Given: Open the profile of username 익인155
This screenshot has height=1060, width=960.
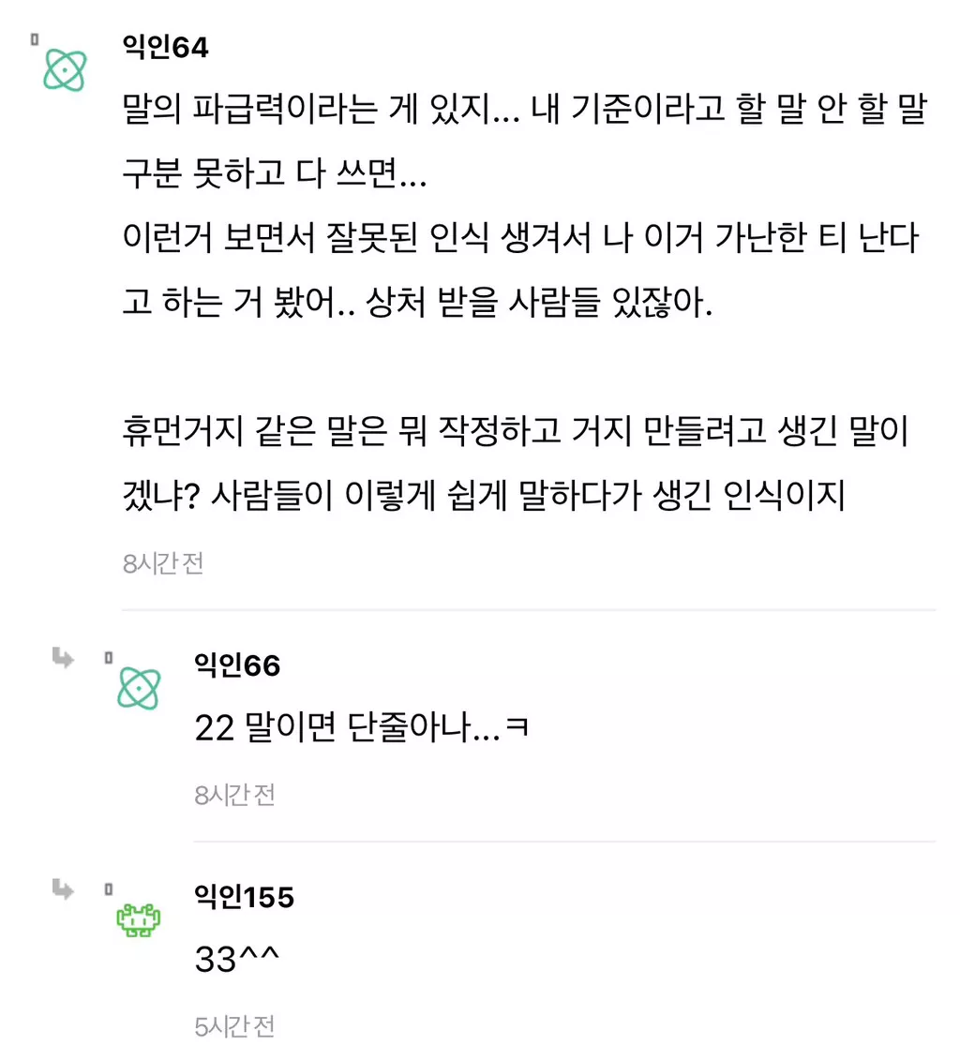Looking at the screenshot, I should tap(244, 897).
